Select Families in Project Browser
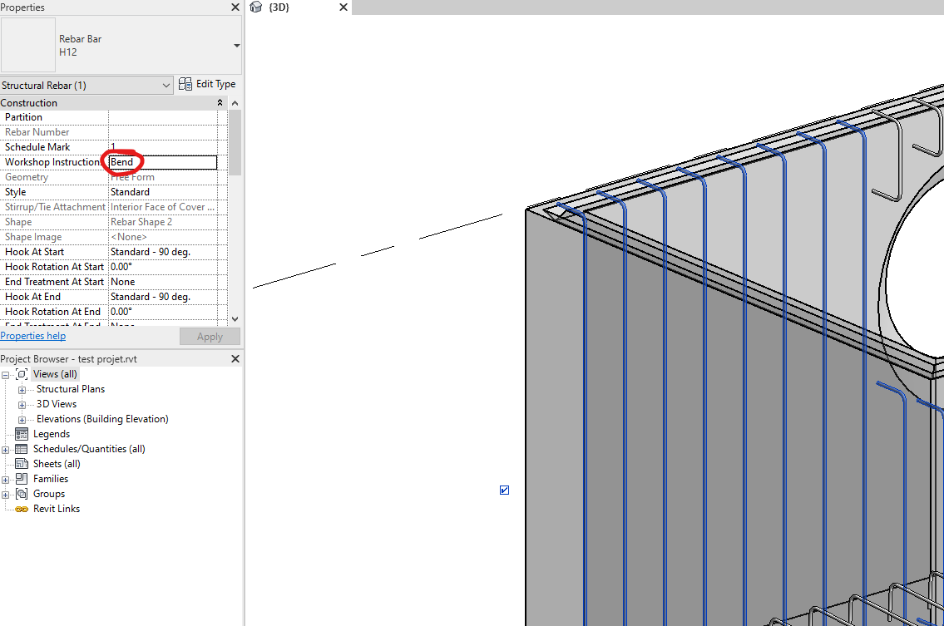Viewport: 944px width, 626px height. [x=51, y=479]
